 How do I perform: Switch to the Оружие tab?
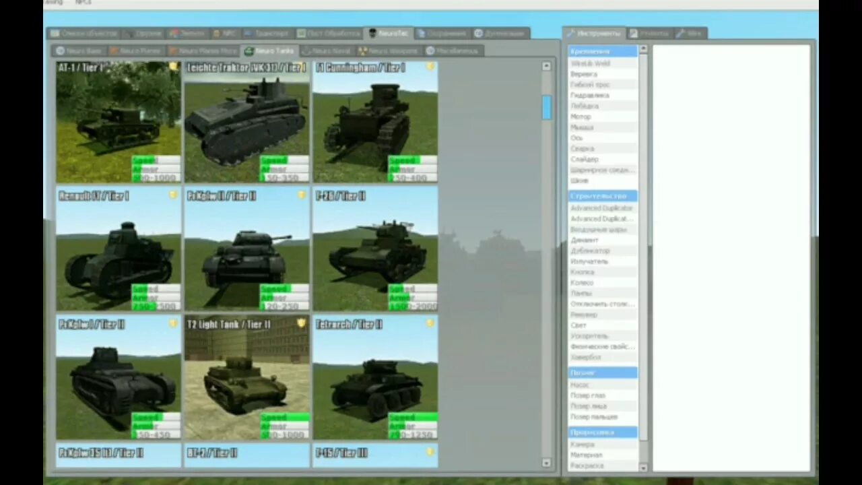tap(143, 33)
